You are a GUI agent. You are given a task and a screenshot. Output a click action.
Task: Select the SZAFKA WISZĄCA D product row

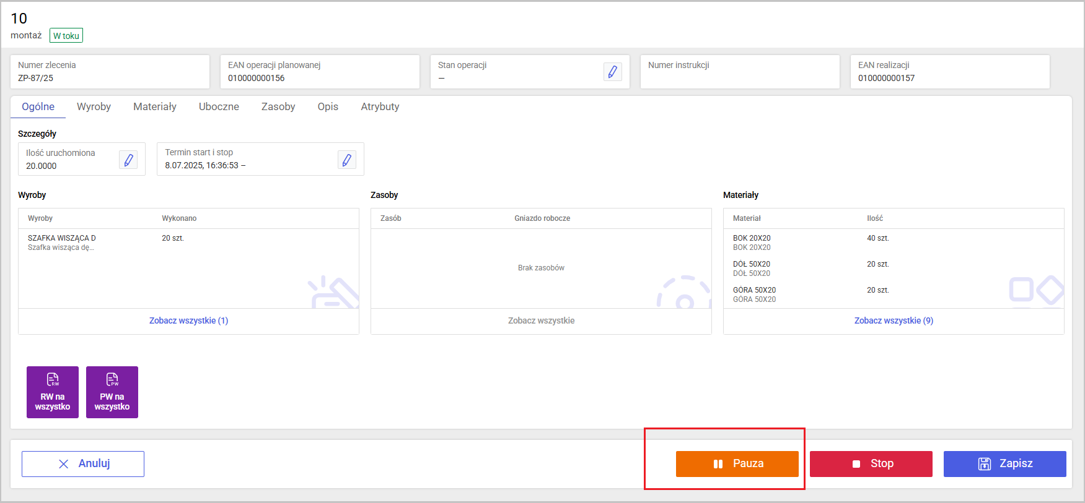pos(62,242)
